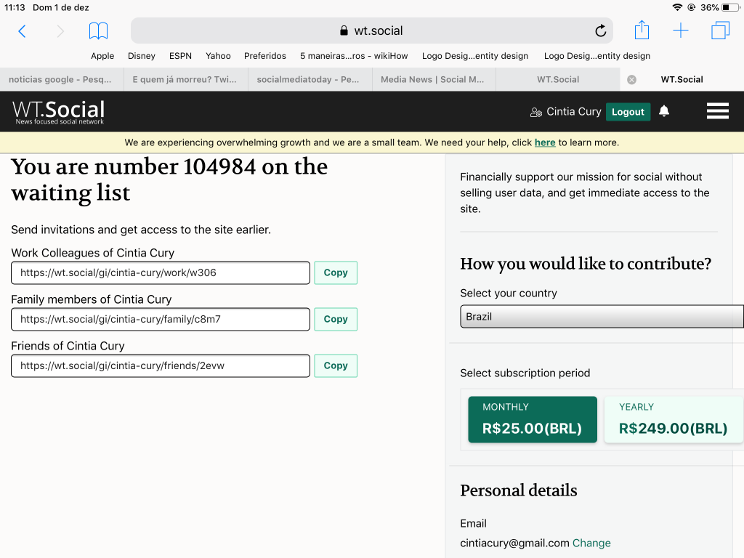Screen dimensions: 744x558
Task: Tap the Safari forward arrow
Action: click(60, 31)
